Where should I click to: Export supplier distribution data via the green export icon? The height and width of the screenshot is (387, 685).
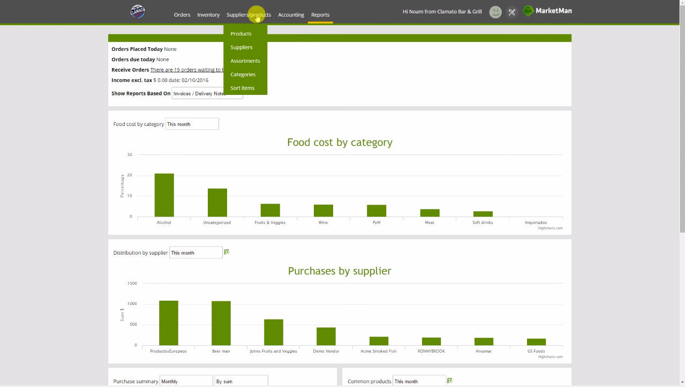click(226, 251)
